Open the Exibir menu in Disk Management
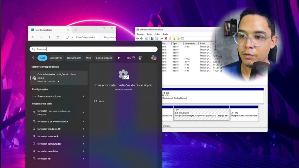The width and height of the screenshot is (299, 168). (157, 34)
